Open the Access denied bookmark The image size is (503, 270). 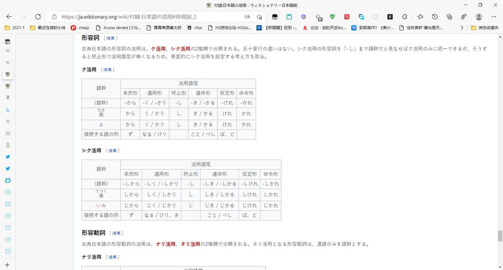click(x=118, y=28)
